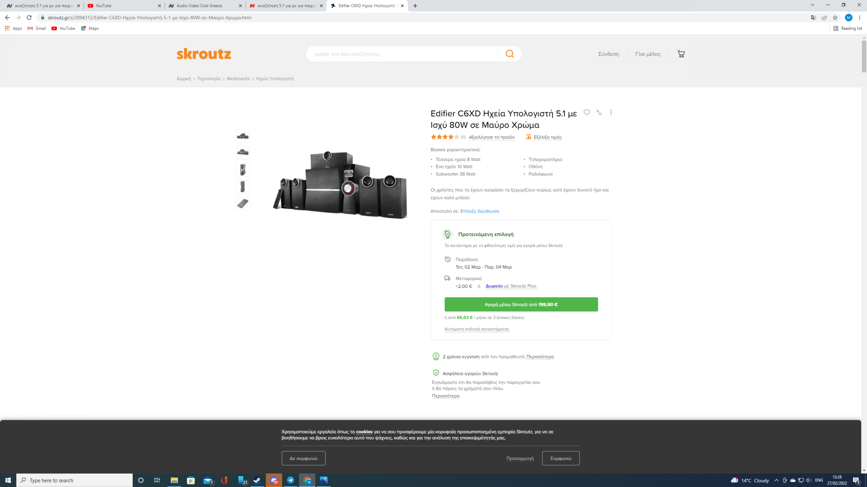The image size is (867, 487).
Task: Open the Εξέλιξη τιμής price history chart
Action: point(547,137)
